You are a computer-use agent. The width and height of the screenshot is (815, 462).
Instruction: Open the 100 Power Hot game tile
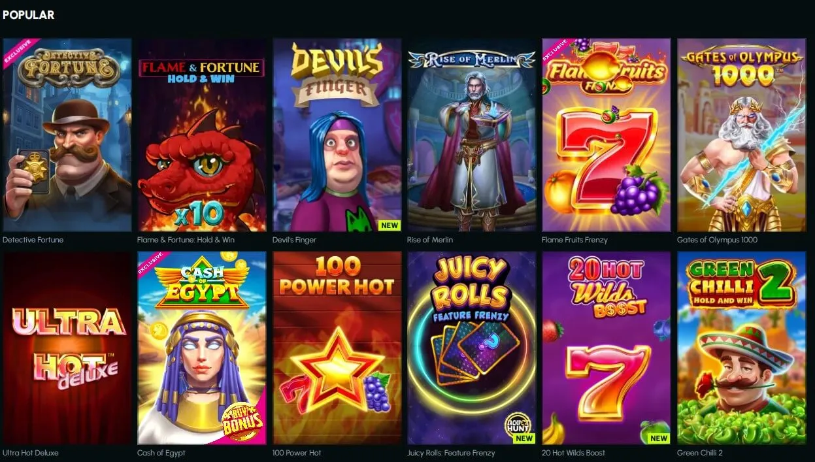[x=337, y=348]
